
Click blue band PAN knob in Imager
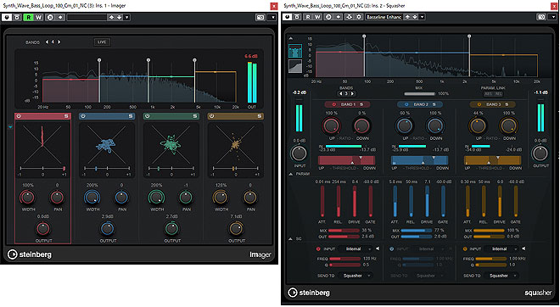pos(121,197)
